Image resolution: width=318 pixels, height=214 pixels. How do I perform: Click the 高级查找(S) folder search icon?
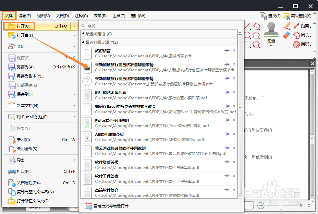coord(286,16)
